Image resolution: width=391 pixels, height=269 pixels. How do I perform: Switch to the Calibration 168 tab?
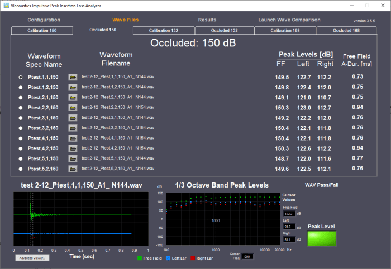pyautogui.click(x=285, y=30)
